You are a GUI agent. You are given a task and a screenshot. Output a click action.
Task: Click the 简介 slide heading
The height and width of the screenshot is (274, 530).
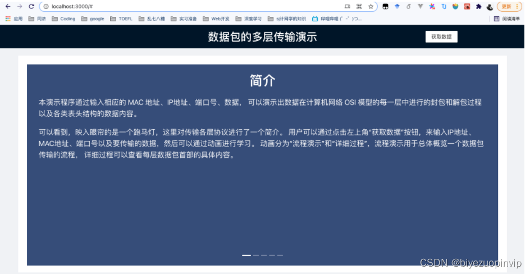[262, 81]
